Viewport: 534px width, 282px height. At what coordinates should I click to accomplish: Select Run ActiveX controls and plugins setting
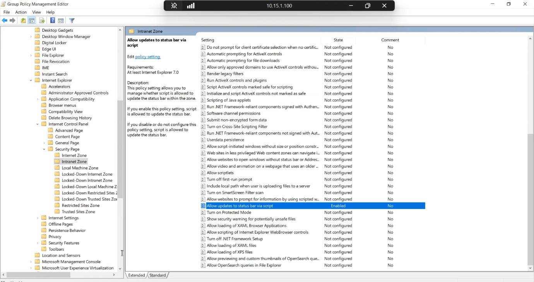(x=236, y=80)
